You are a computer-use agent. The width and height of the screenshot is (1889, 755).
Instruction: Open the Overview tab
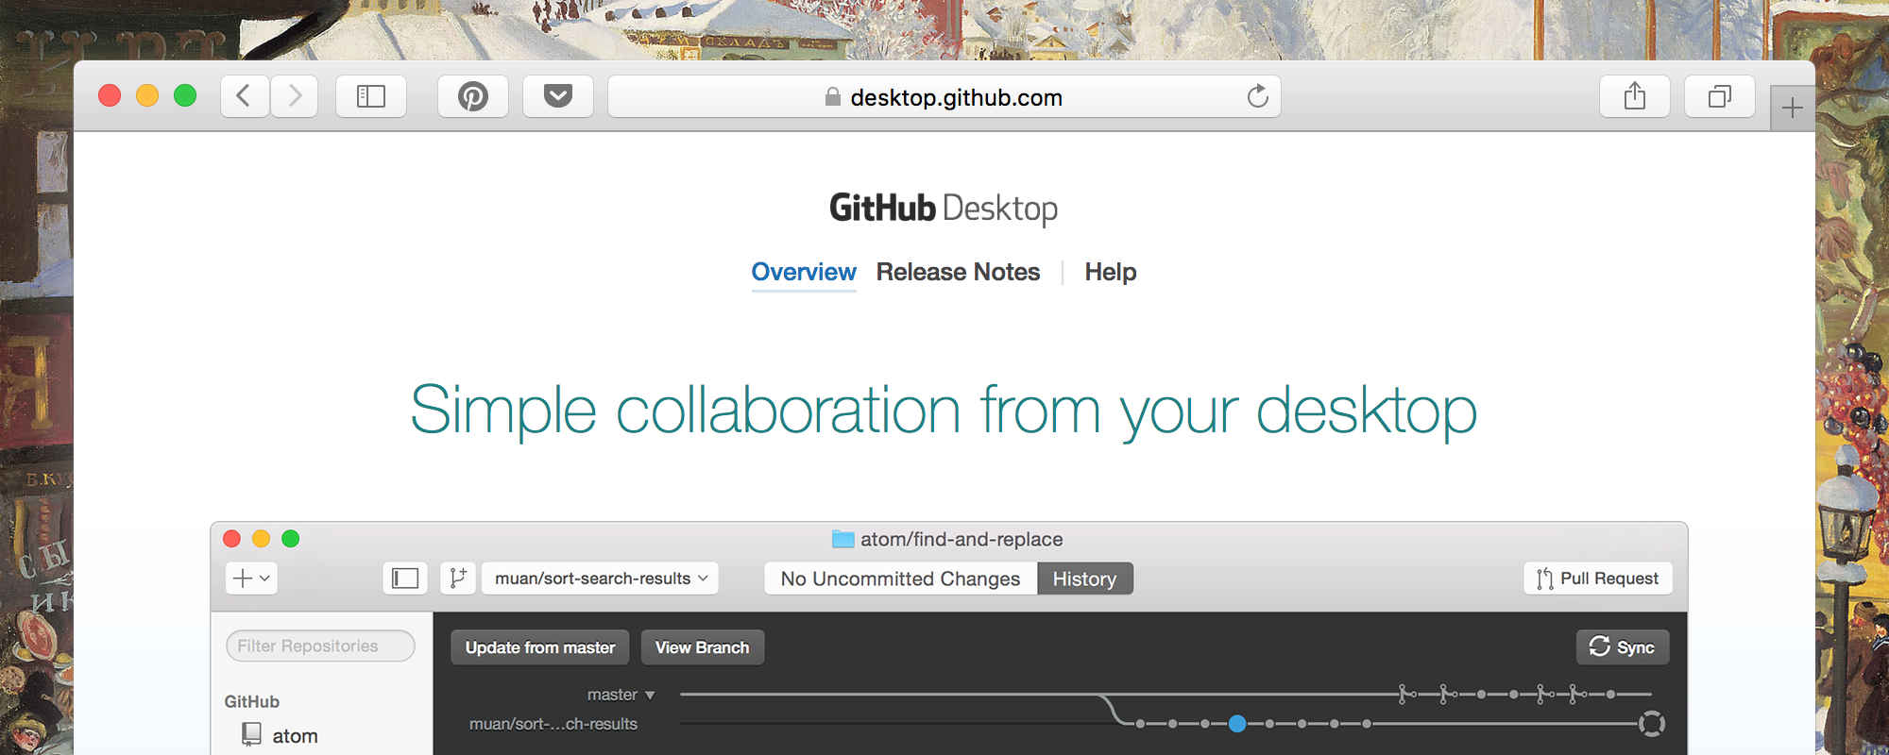point(804,273)
